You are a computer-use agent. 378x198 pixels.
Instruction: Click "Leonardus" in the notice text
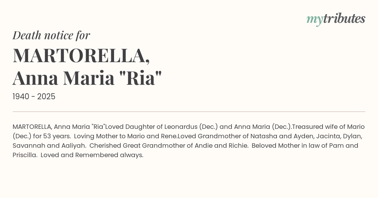click(181, 127)
